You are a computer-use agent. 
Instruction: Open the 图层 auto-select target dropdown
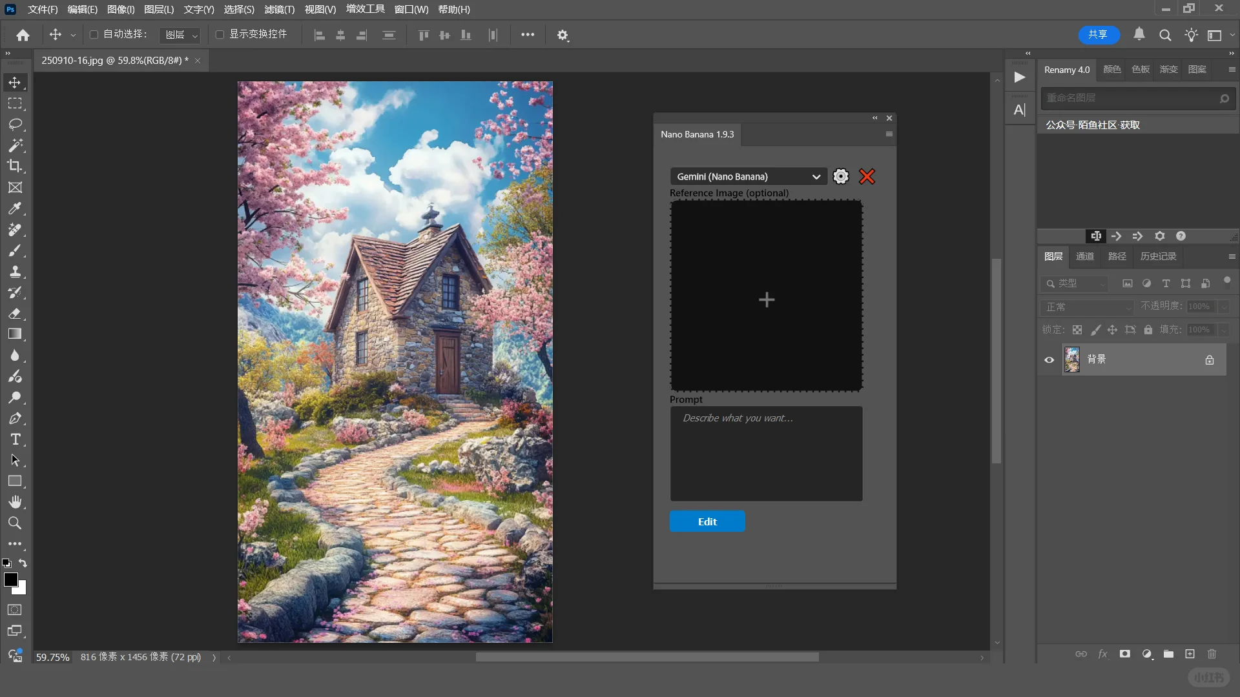coord(180,35)
